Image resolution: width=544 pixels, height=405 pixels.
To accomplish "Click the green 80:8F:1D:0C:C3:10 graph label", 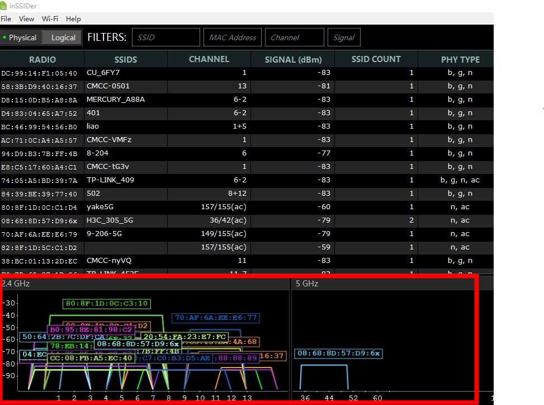I will tap(107, 304).
